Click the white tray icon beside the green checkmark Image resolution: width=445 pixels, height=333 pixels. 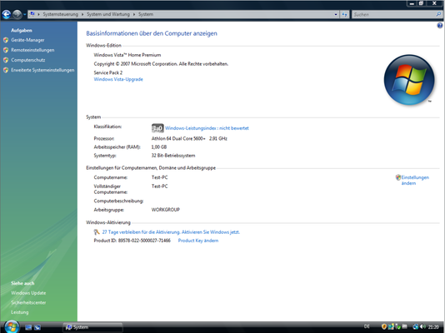(x=405, y=327)
